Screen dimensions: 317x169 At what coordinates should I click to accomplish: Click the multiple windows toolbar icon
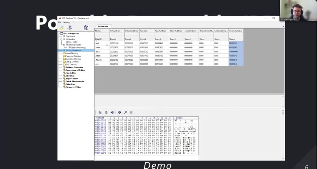[x=86, y=28]
